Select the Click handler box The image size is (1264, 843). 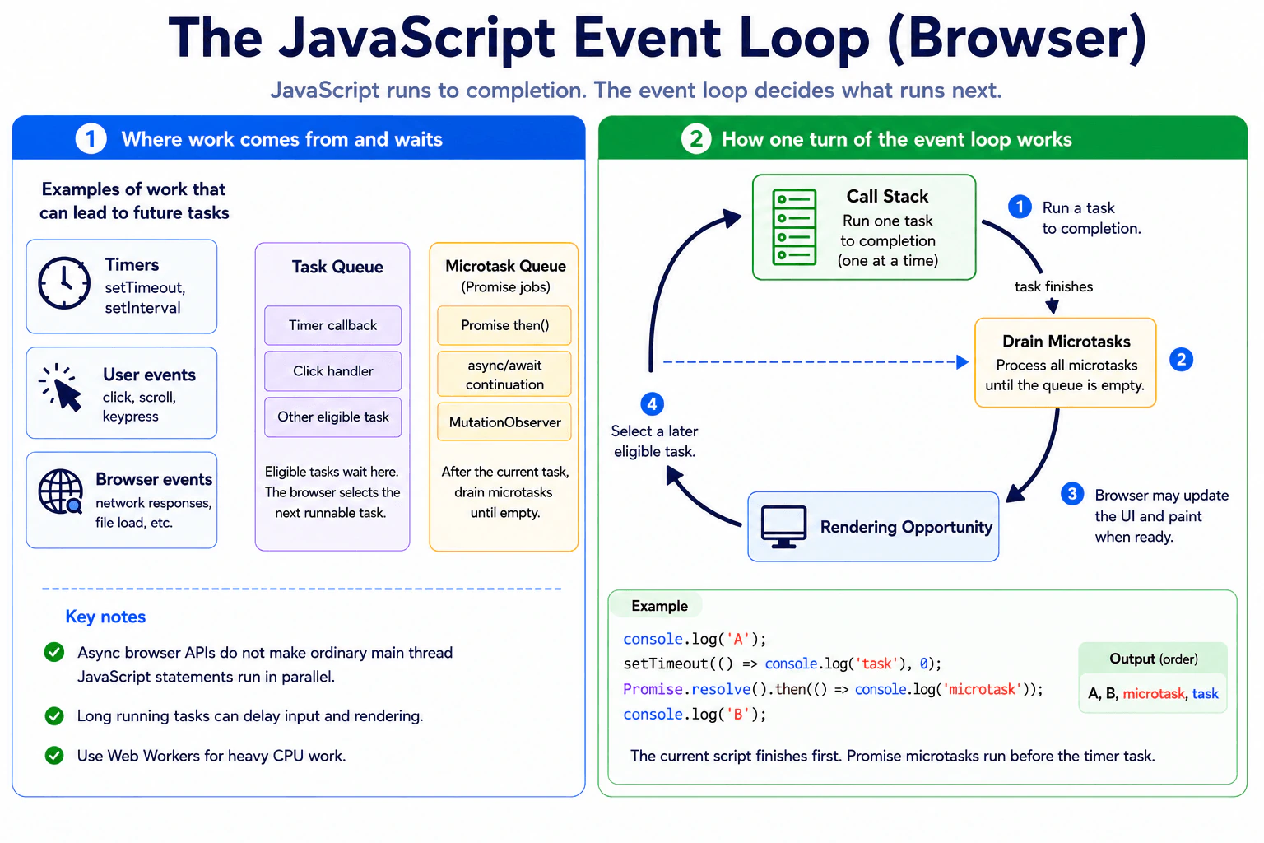(333, 371)
